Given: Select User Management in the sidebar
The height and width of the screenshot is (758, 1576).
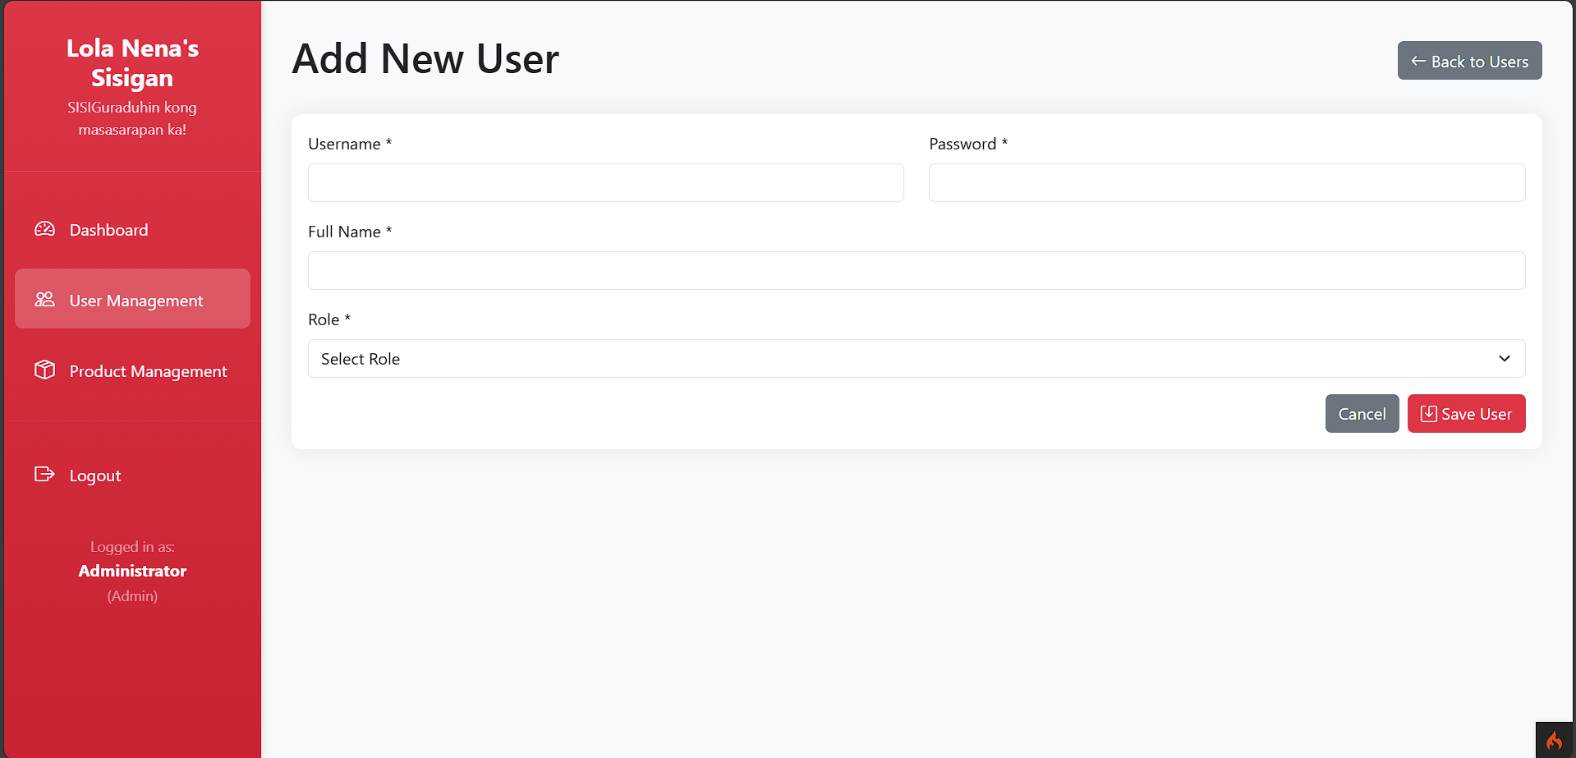Looking at the screenshot, I should (x=136, y=300).
